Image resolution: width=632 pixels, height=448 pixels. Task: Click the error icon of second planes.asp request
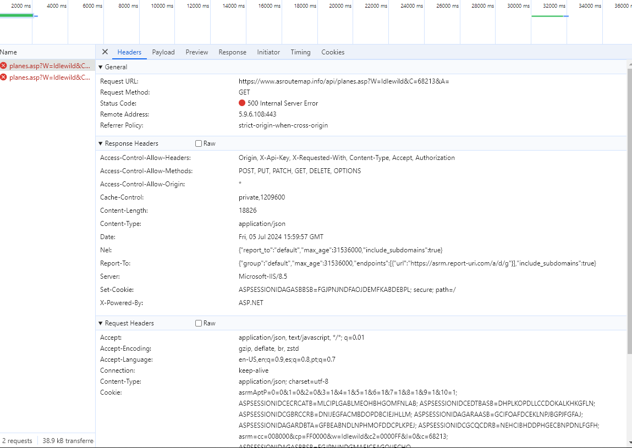(4, 78)
